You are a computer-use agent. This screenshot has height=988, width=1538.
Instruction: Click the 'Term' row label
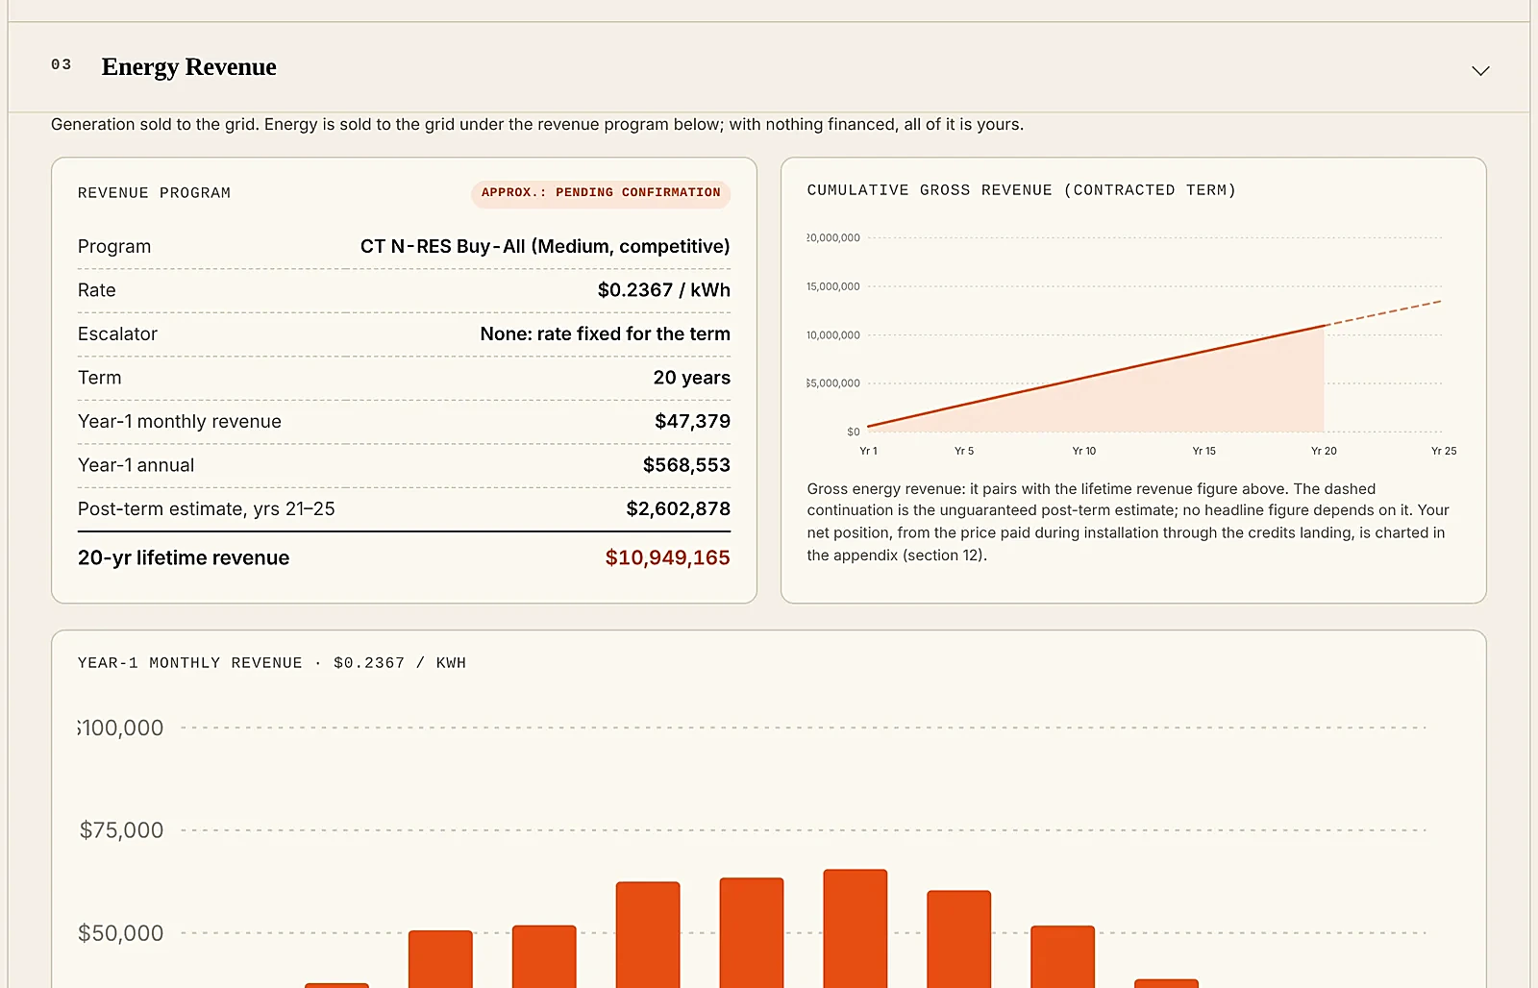tap(100, 378)
